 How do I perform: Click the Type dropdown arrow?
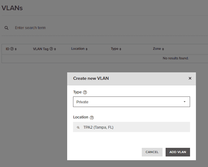[184, 102]
